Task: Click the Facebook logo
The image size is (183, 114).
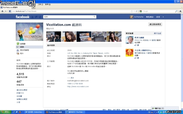Action: click(x=23, y=17)
